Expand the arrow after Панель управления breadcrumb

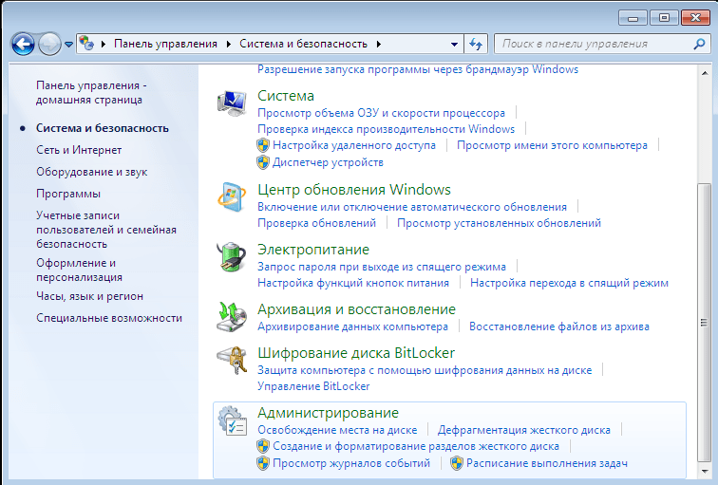227,44
